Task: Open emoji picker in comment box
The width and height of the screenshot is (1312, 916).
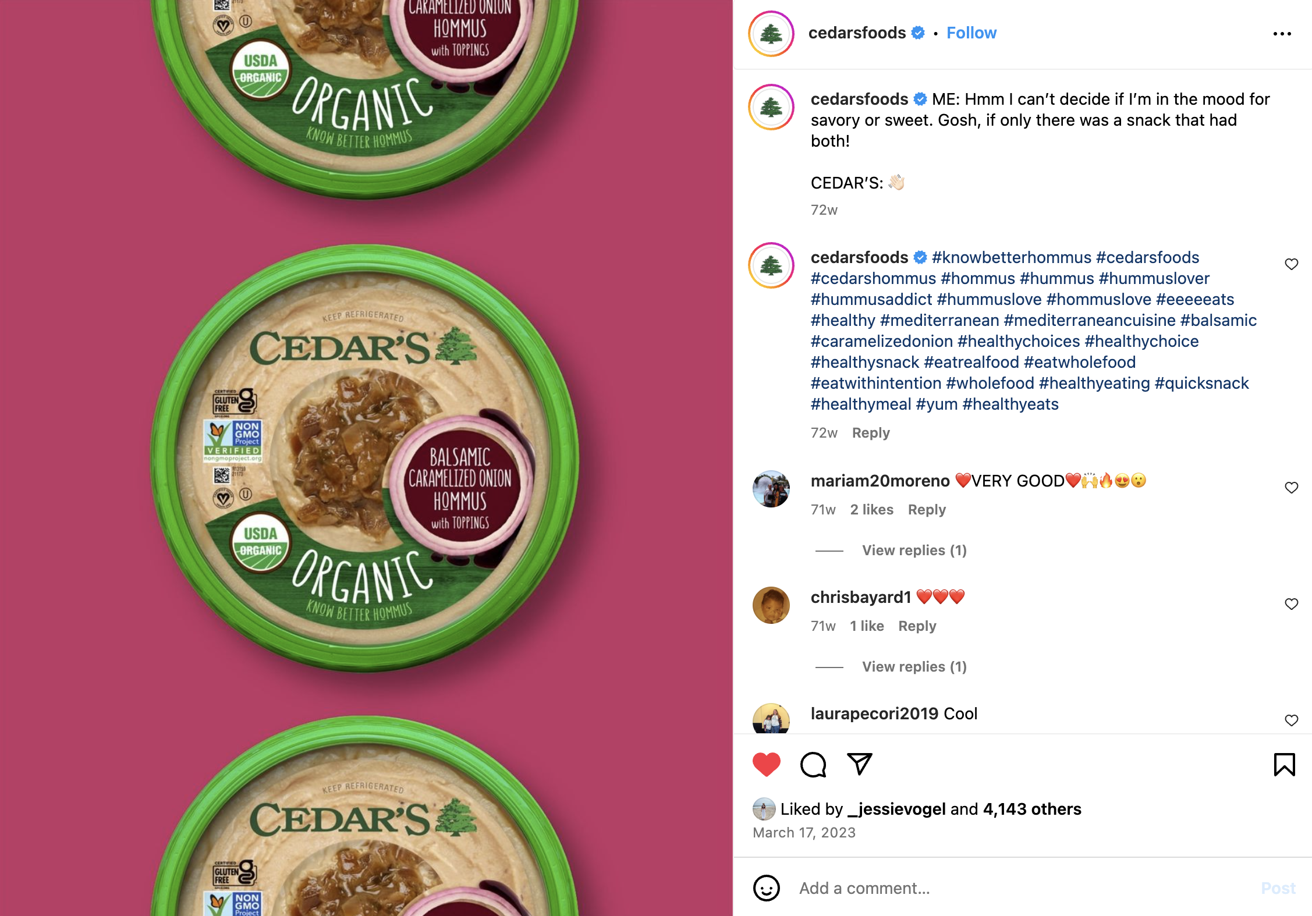Action: coord(766,888)
